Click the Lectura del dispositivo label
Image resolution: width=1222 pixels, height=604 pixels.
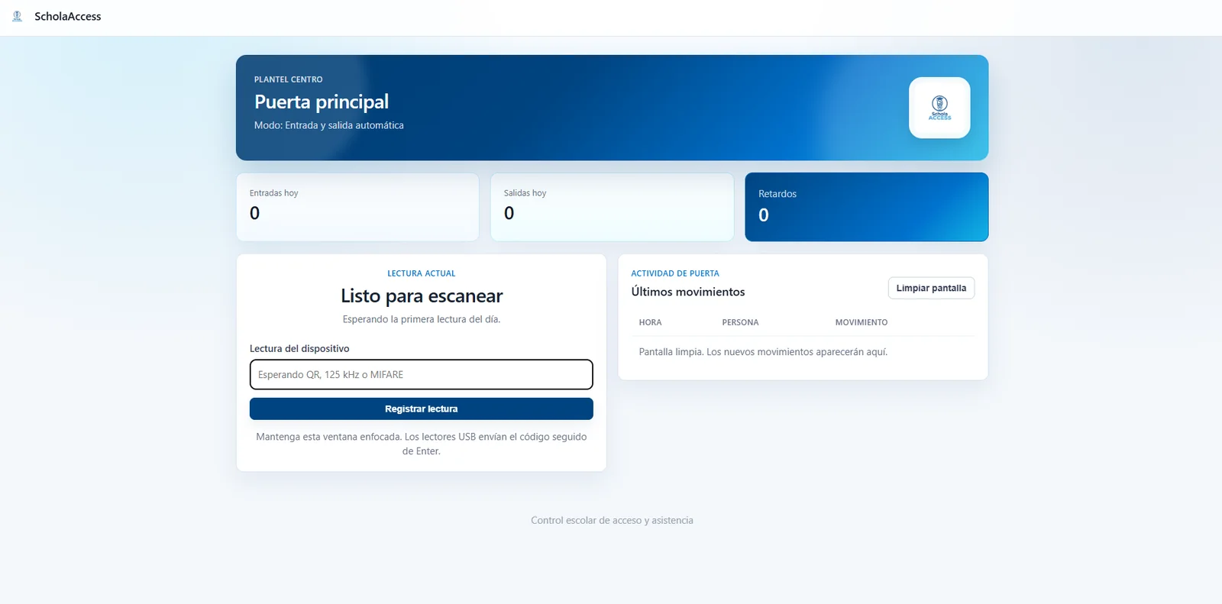point(299,348)
